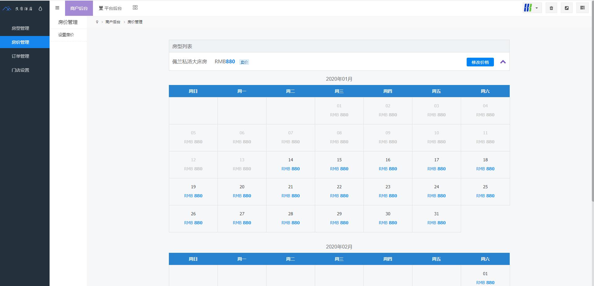
Task: Switch to the 平台后台 tab
Action: pos(110,8)
